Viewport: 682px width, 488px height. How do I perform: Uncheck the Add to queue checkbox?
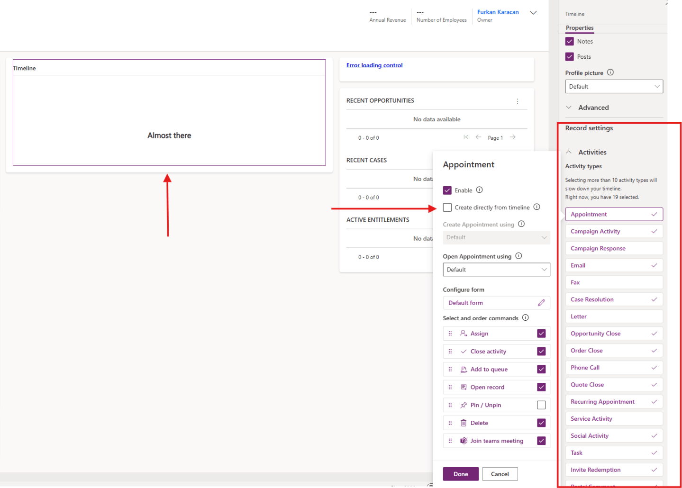(541, 369)
